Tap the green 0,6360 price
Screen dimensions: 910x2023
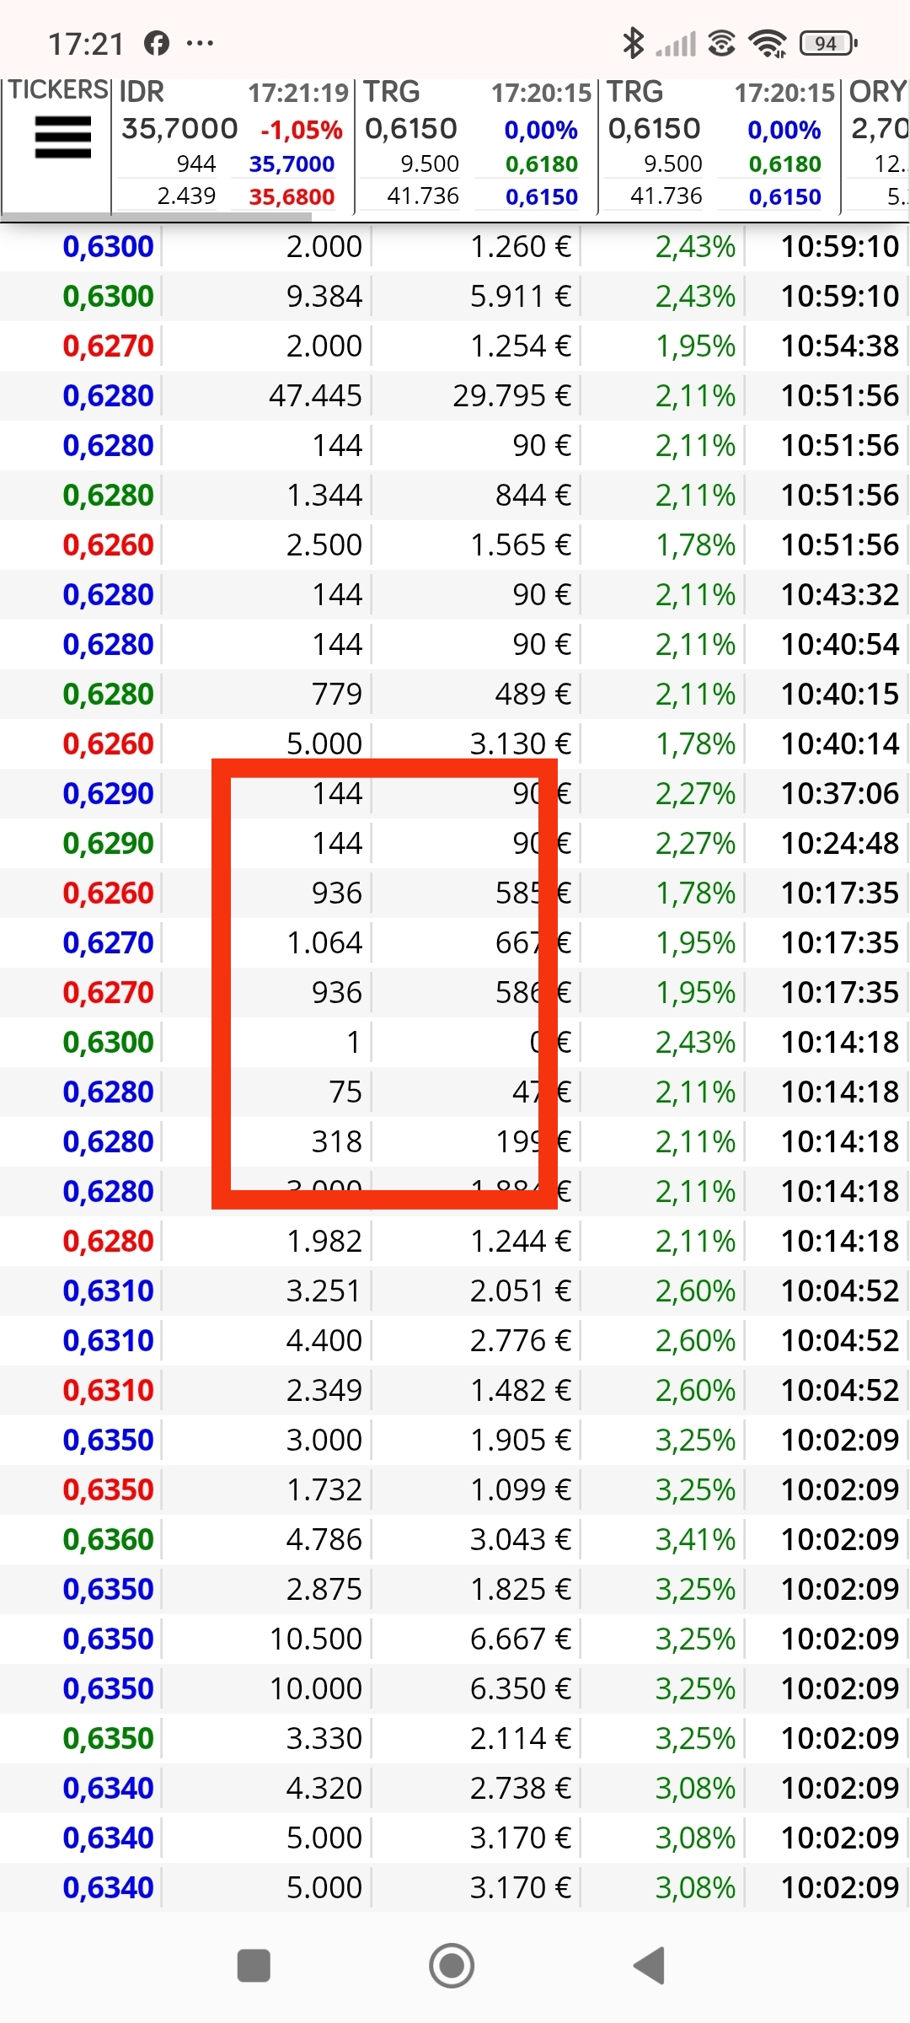[108, 1539]
